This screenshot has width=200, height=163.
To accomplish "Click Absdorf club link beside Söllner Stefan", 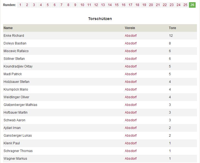I will [x=131, y=59].
